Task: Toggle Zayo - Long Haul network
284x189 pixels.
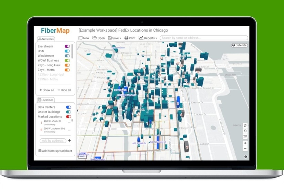Action: click(x=67, y=65)
